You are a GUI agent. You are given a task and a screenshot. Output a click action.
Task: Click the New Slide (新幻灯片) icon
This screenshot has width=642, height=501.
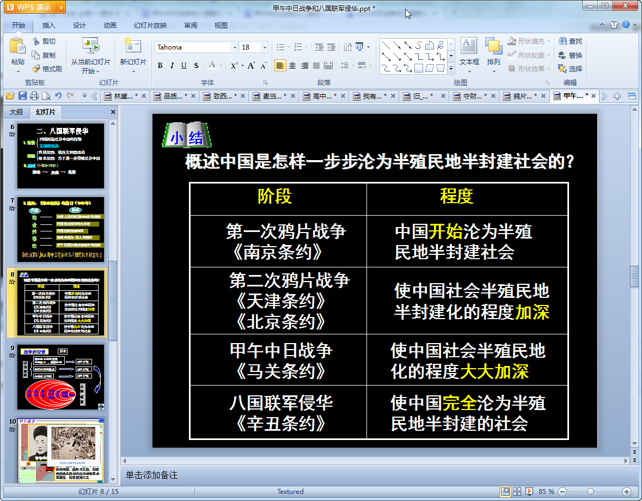(x=133, y=45)
